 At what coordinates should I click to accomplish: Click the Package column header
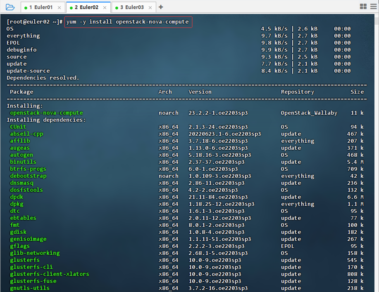point(21,92)
